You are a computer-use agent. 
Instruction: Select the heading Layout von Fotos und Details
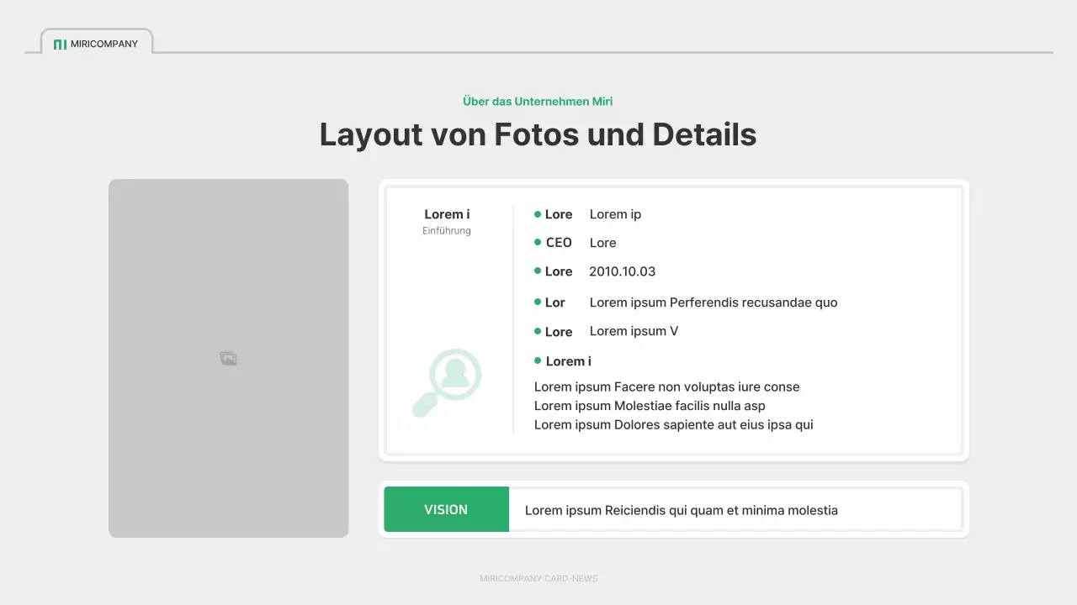pyautogui.click(x=538, y=134)
